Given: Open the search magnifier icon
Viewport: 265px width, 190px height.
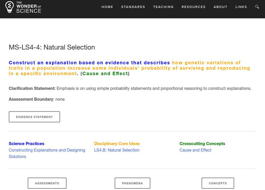Looking at the screenshot, I should 257,7.
